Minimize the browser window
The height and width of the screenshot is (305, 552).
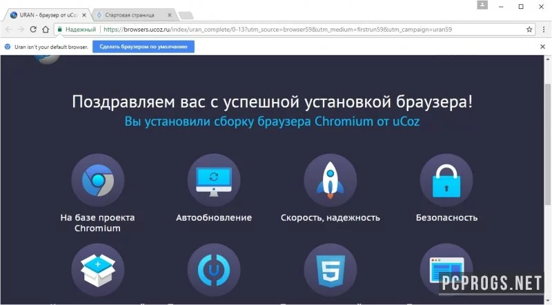coord(501,7)
